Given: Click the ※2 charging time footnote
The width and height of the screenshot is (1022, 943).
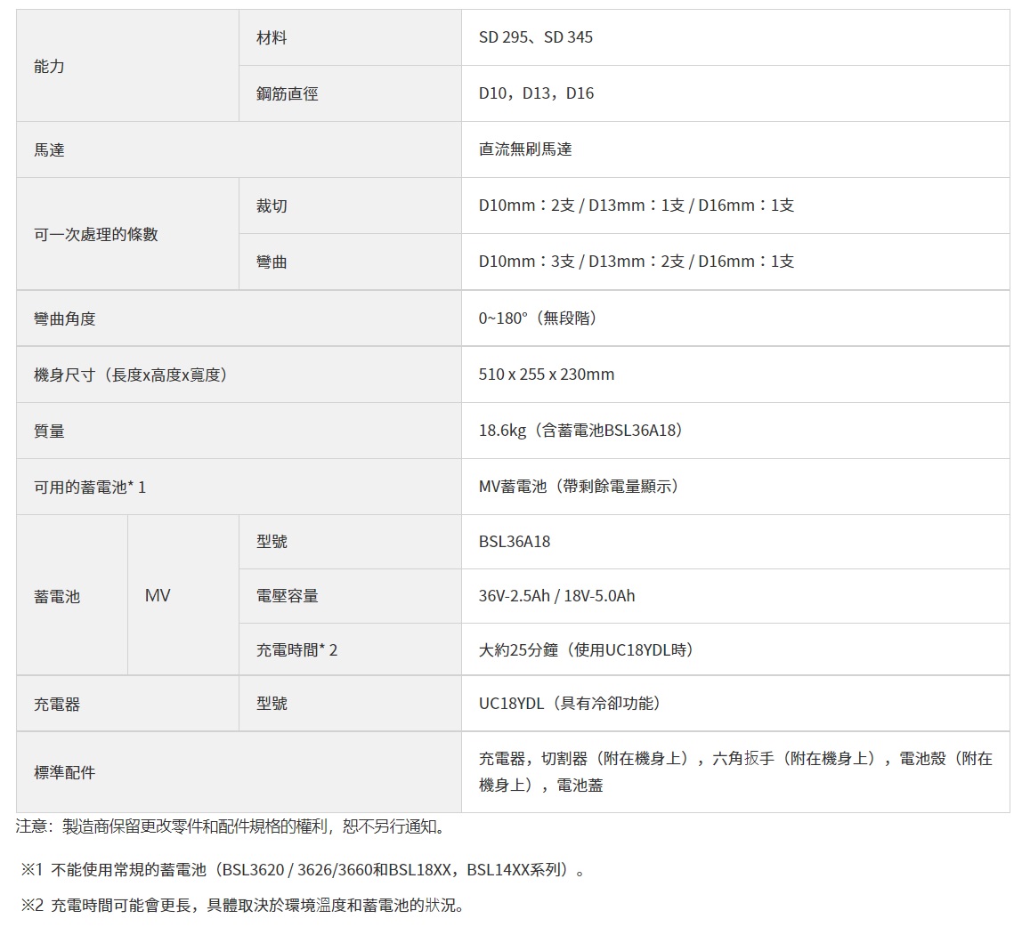Looking at the screenshot, I should tap(242, 906).
